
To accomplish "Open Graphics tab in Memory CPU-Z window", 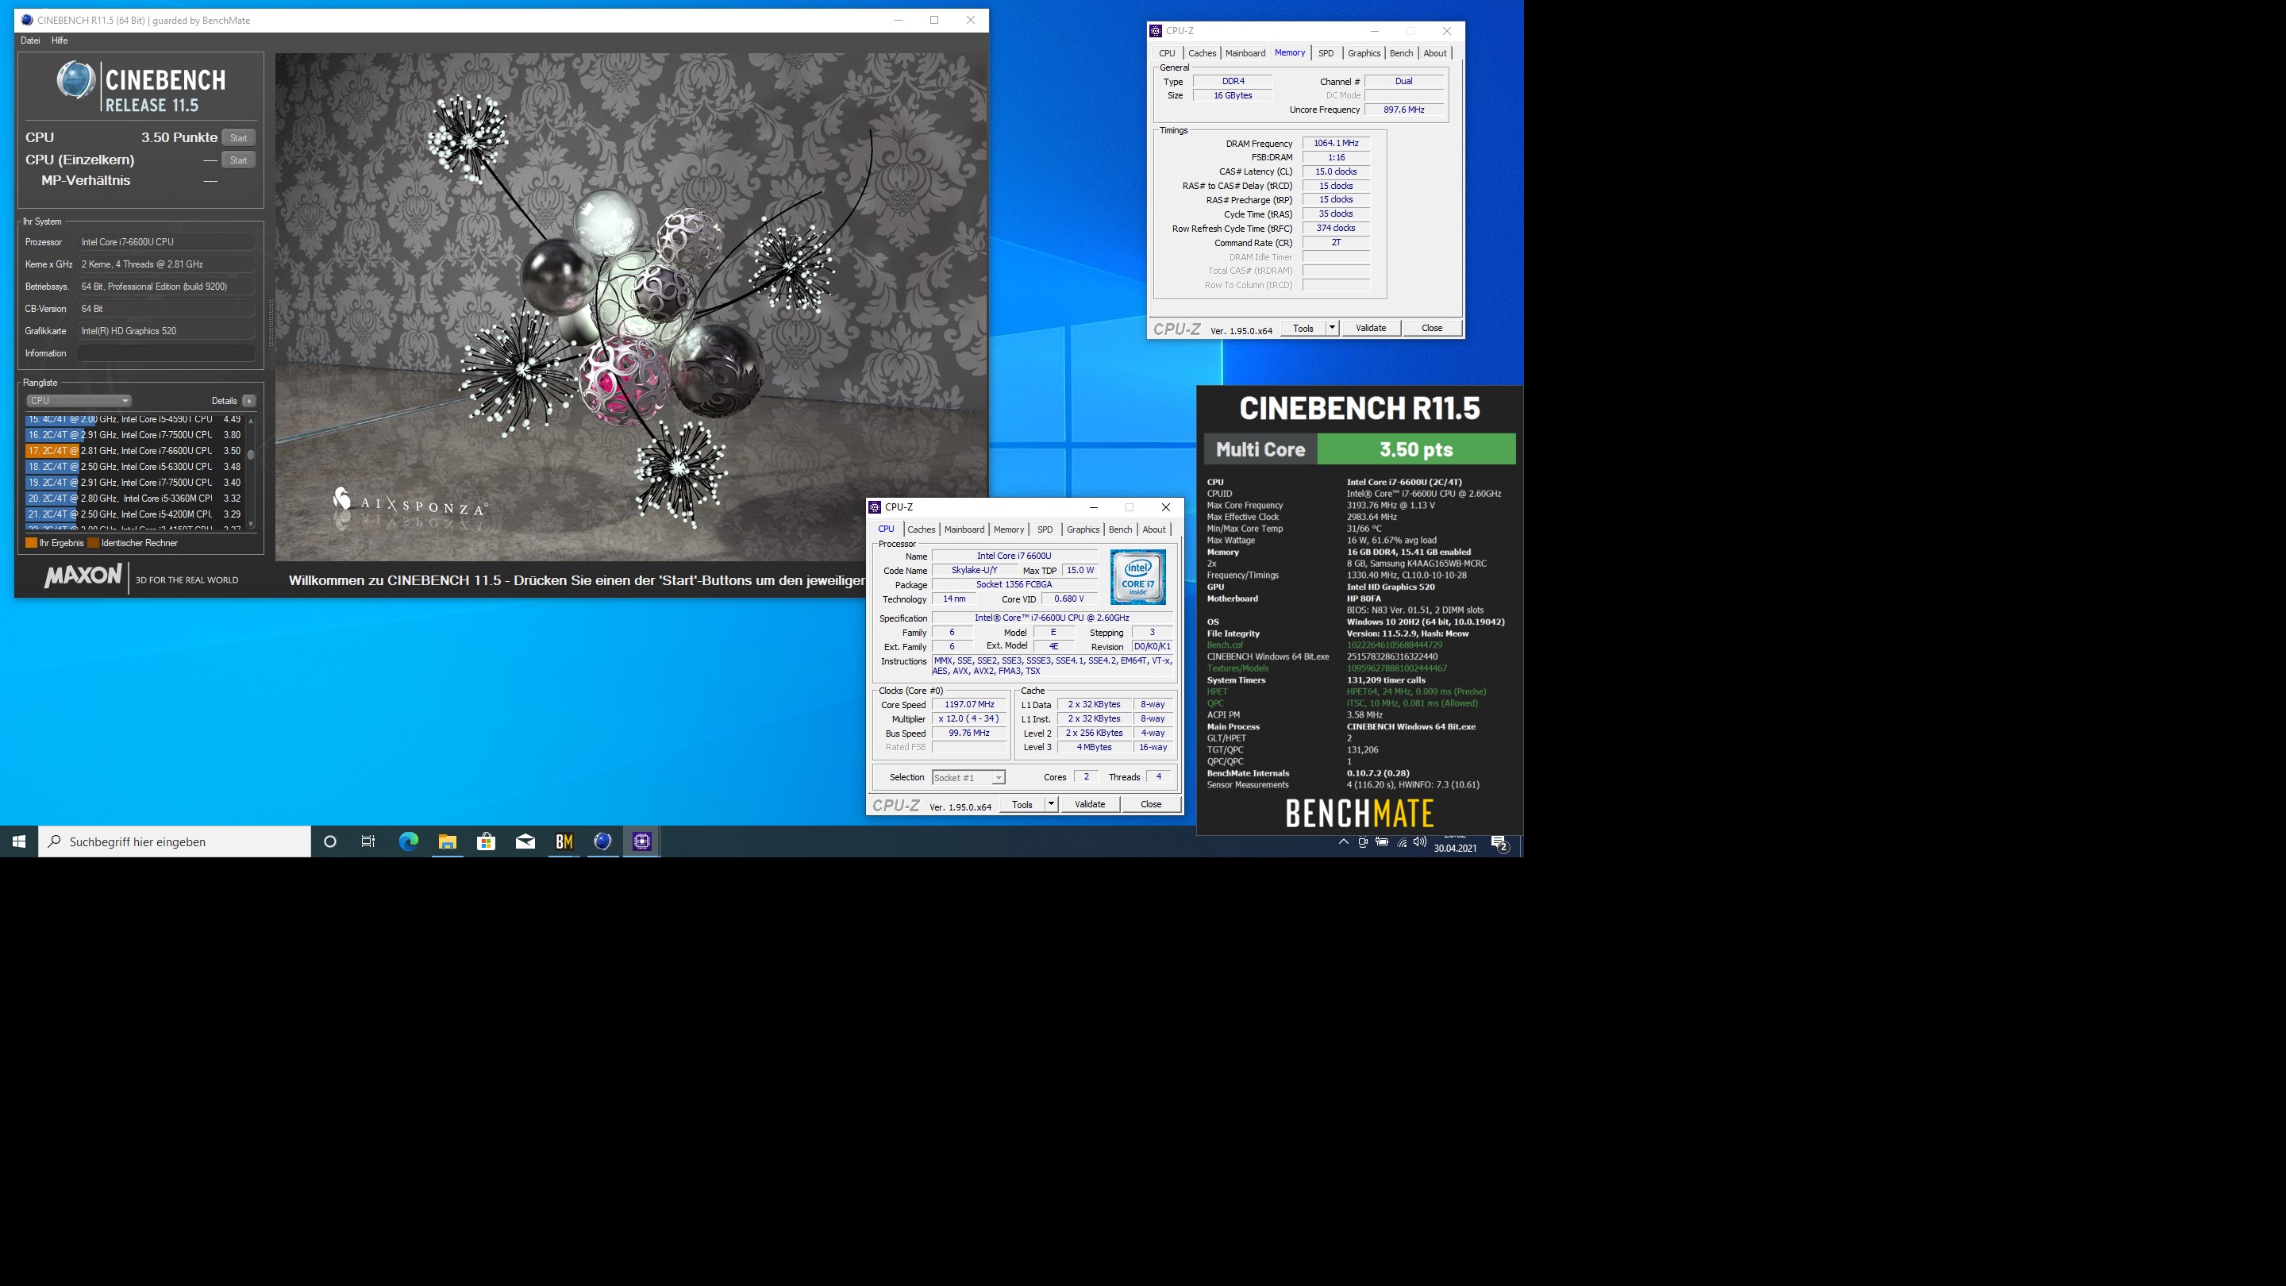I will [1363, 53].
